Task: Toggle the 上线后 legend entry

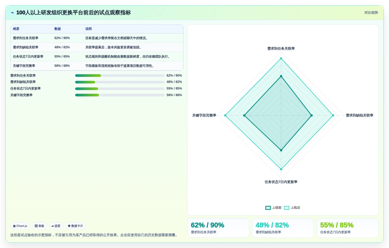Action: 292,208
